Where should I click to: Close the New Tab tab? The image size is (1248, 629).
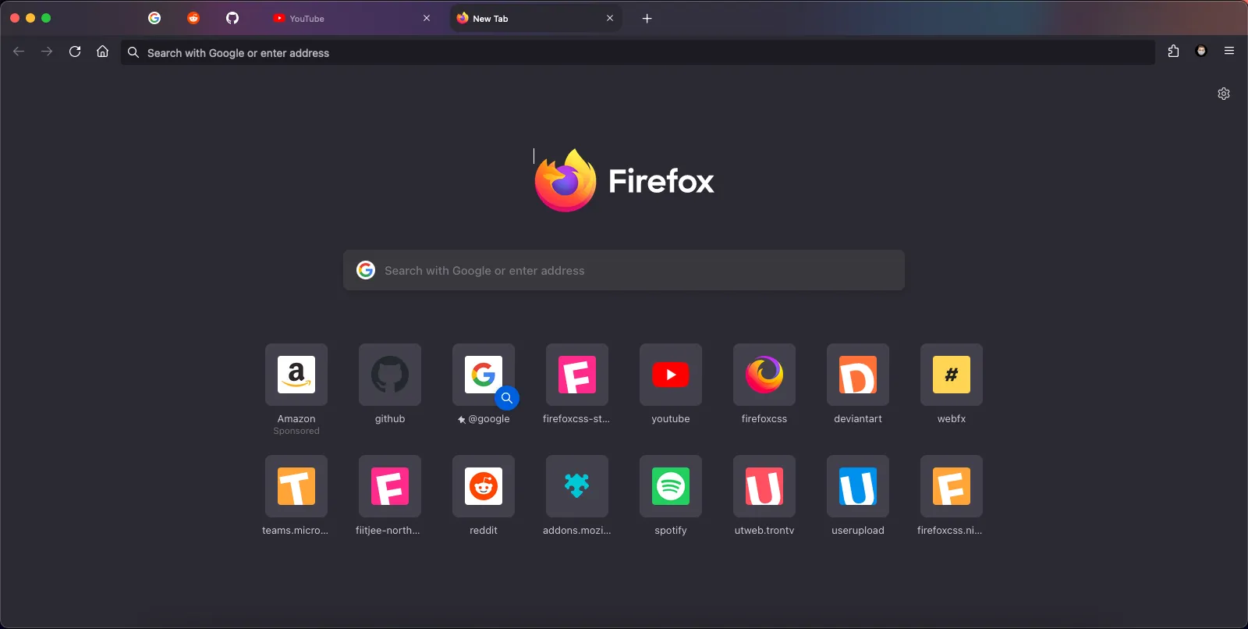coord(610,19)
